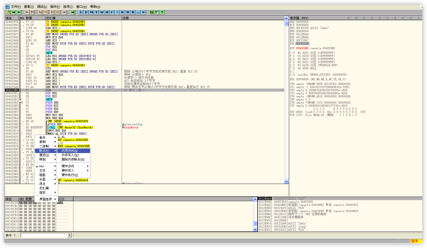Open the command input dropdown arrow

69,235
